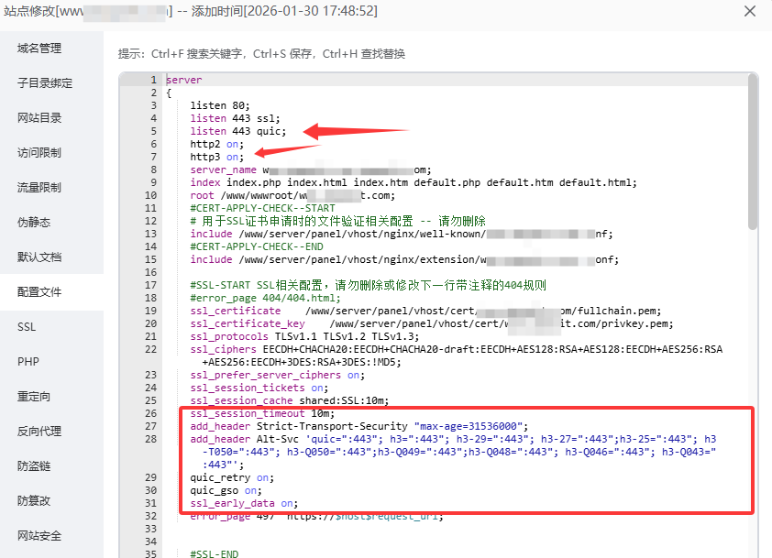Click line number 7 in the gutter
Image resolution: width=772 pixels, height=558 pixels.
click(x=154, y=157)
